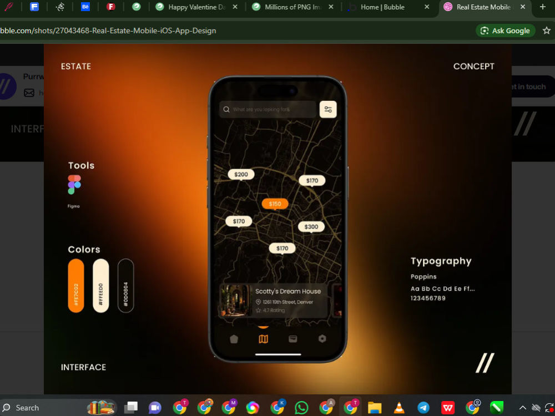Open the purple video chat taskbar app
555x416 pixels.
tap(155, 408)
